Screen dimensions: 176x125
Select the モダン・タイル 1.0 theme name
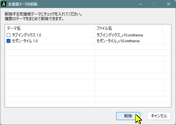(x=25, y=41)
